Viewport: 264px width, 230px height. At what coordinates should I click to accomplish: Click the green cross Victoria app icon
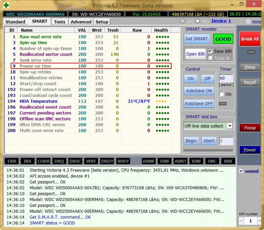pyautogui.click(x=6, y=5)
